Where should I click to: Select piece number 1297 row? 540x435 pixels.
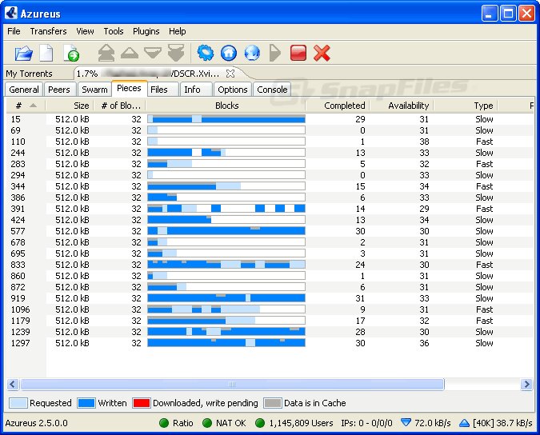pyautogui.click(x=270, y=343)
